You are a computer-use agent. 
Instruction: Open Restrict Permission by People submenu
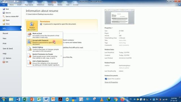[x=45, y=56]
